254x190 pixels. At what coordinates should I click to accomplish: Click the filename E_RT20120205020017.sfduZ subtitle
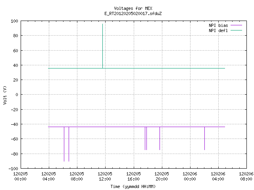coord(133,13)
